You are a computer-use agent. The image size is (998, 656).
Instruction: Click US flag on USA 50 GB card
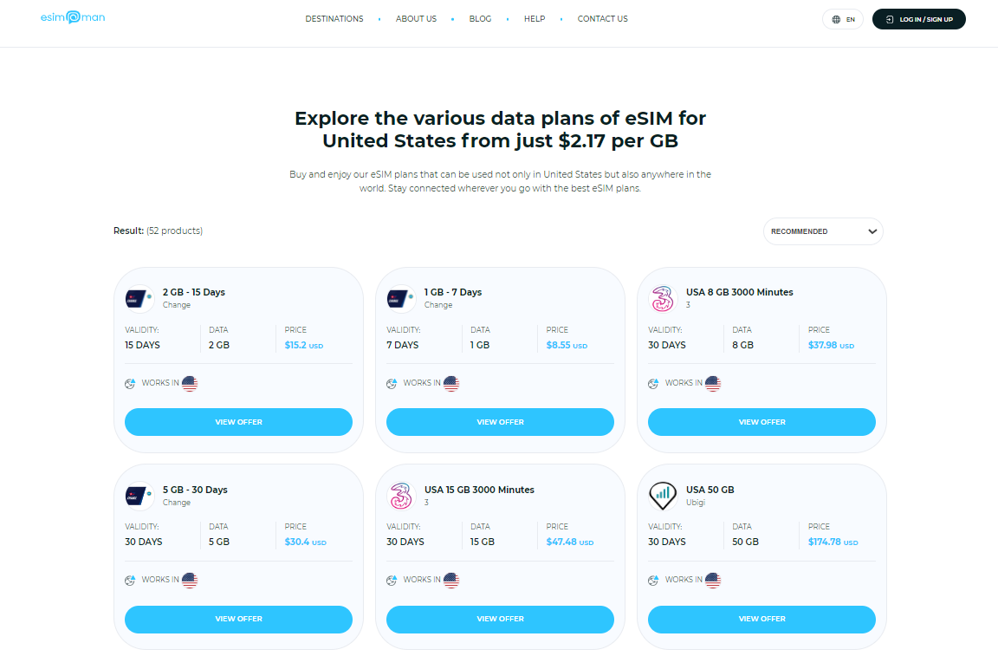click(x=713, y=581)
